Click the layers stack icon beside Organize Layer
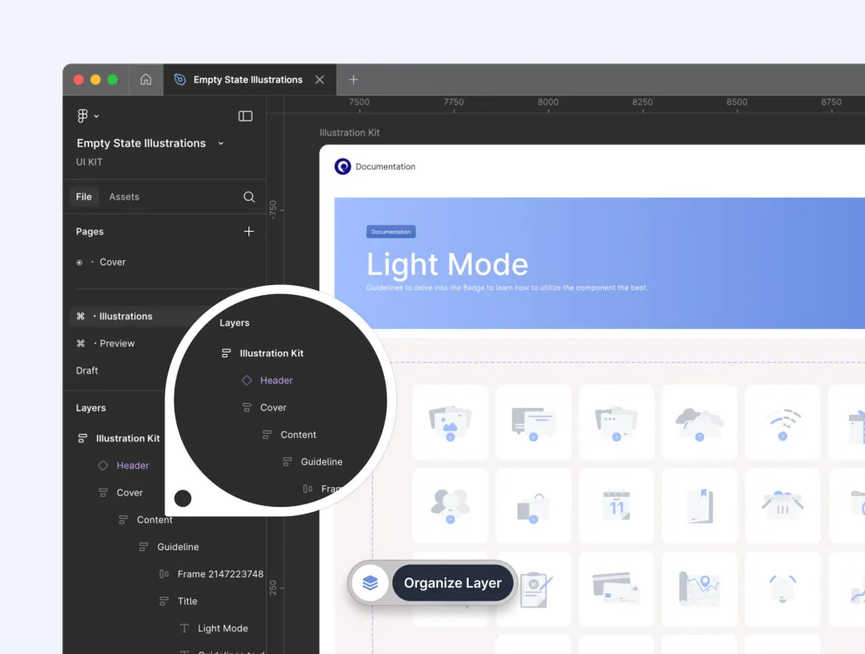The width and height of the screenshot is (865, 654). pos(371,583)
